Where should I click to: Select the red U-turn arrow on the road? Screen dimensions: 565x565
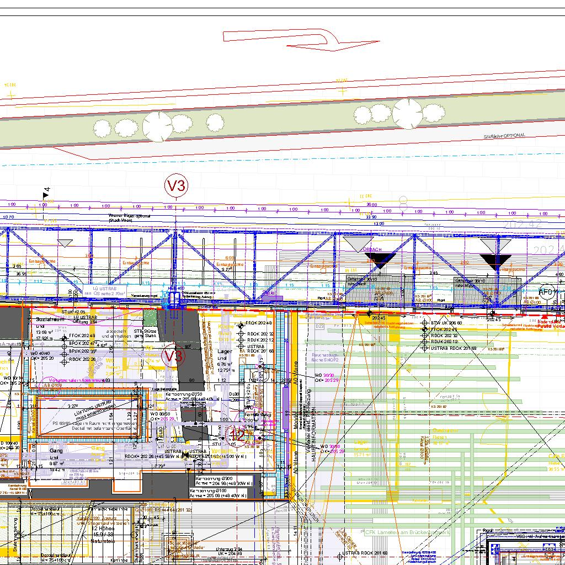pos(301,39)
